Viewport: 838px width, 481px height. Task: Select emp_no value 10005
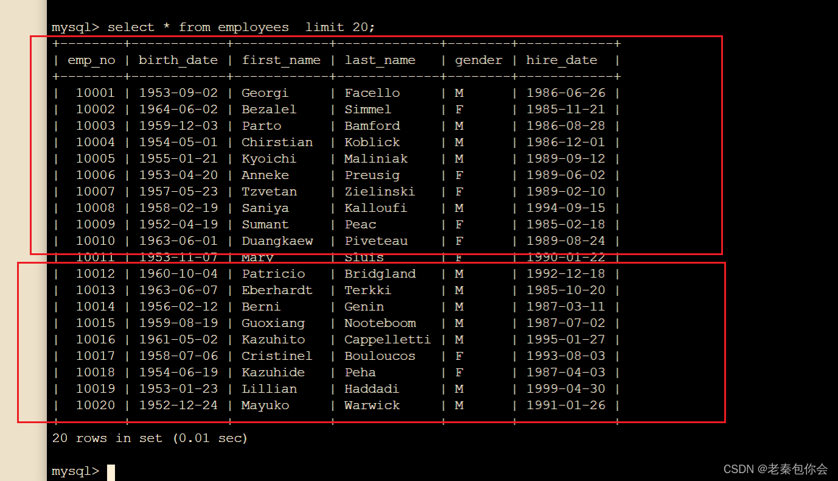95,159
